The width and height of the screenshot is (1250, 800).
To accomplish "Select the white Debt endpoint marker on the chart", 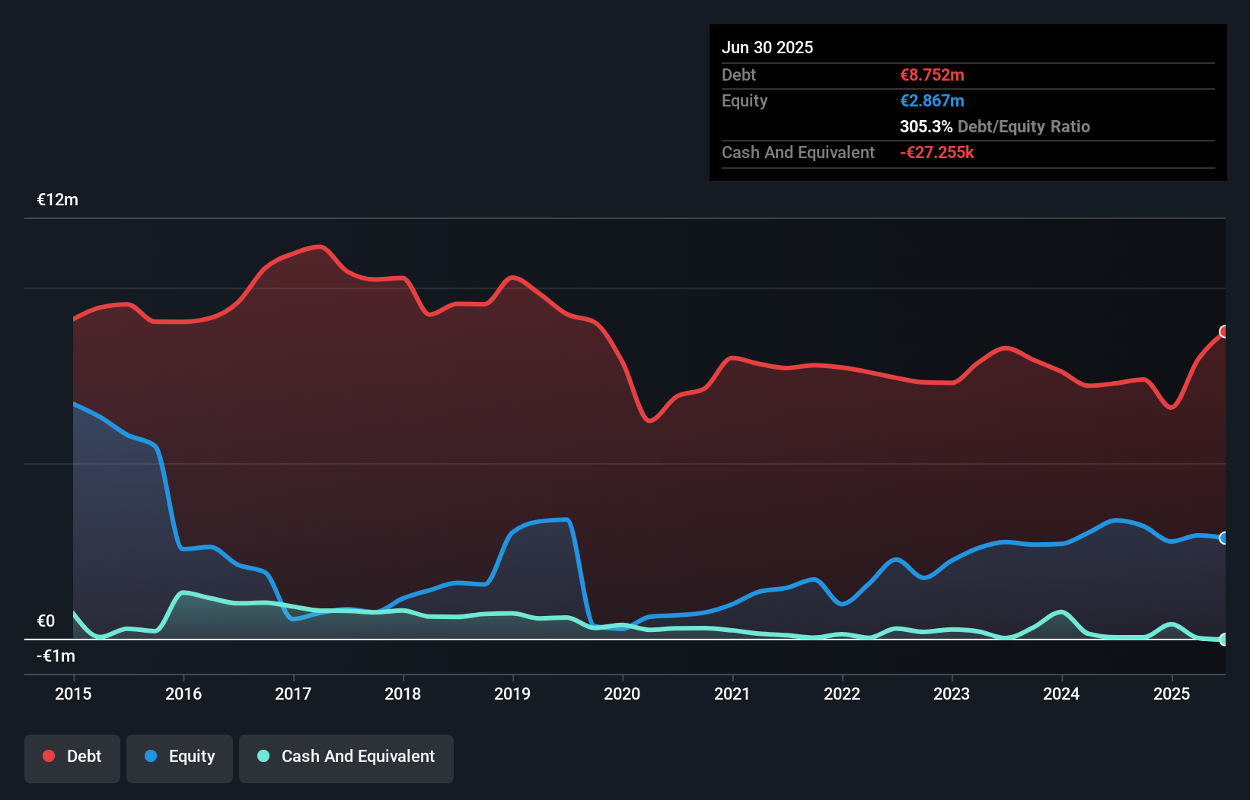I will click(1223, 332).
